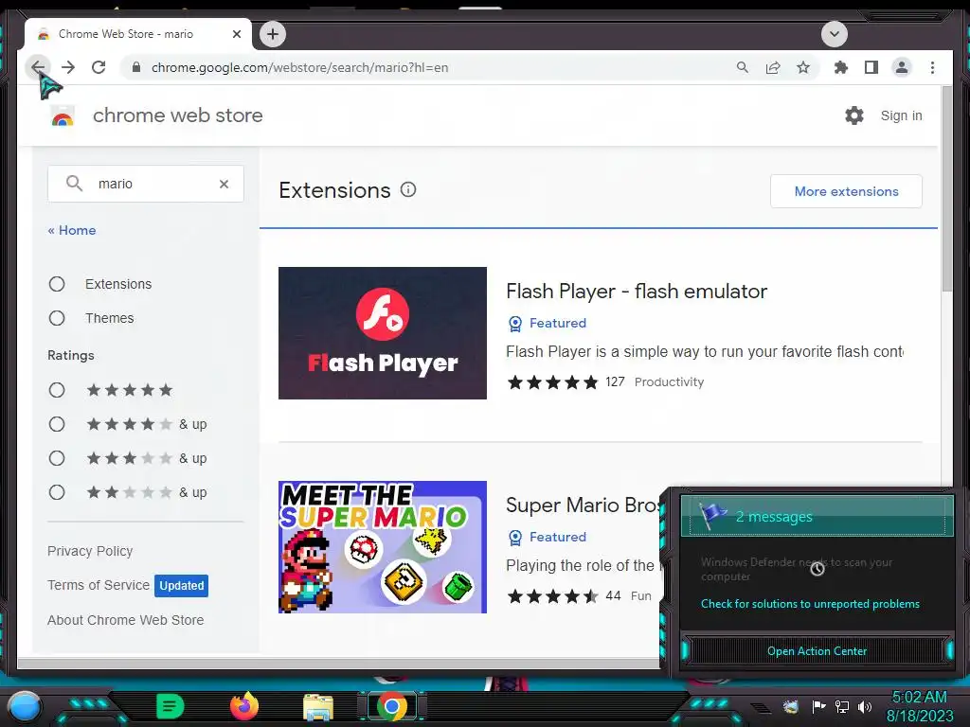The height and width of the screenshot is (727, 970).
Task: Open site info via the padlock icon
Action: [136, 67]
